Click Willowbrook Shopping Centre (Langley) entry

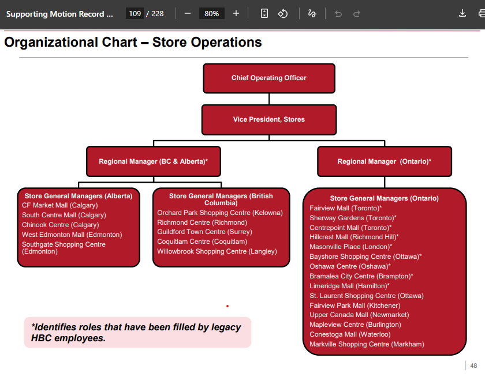217,252
